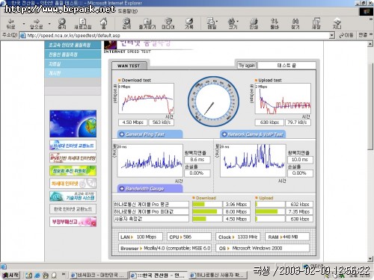Open the first blue sidebar menu item
The image size is (374, 280).
pos(73,45)
